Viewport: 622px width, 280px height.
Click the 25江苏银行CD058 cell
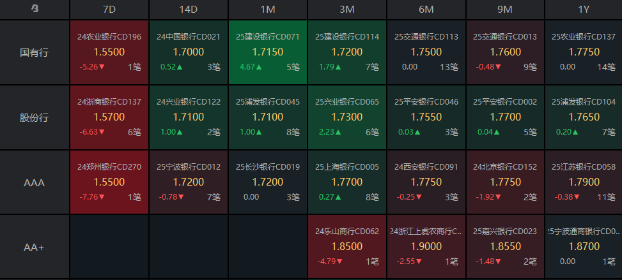click(583, 182)
